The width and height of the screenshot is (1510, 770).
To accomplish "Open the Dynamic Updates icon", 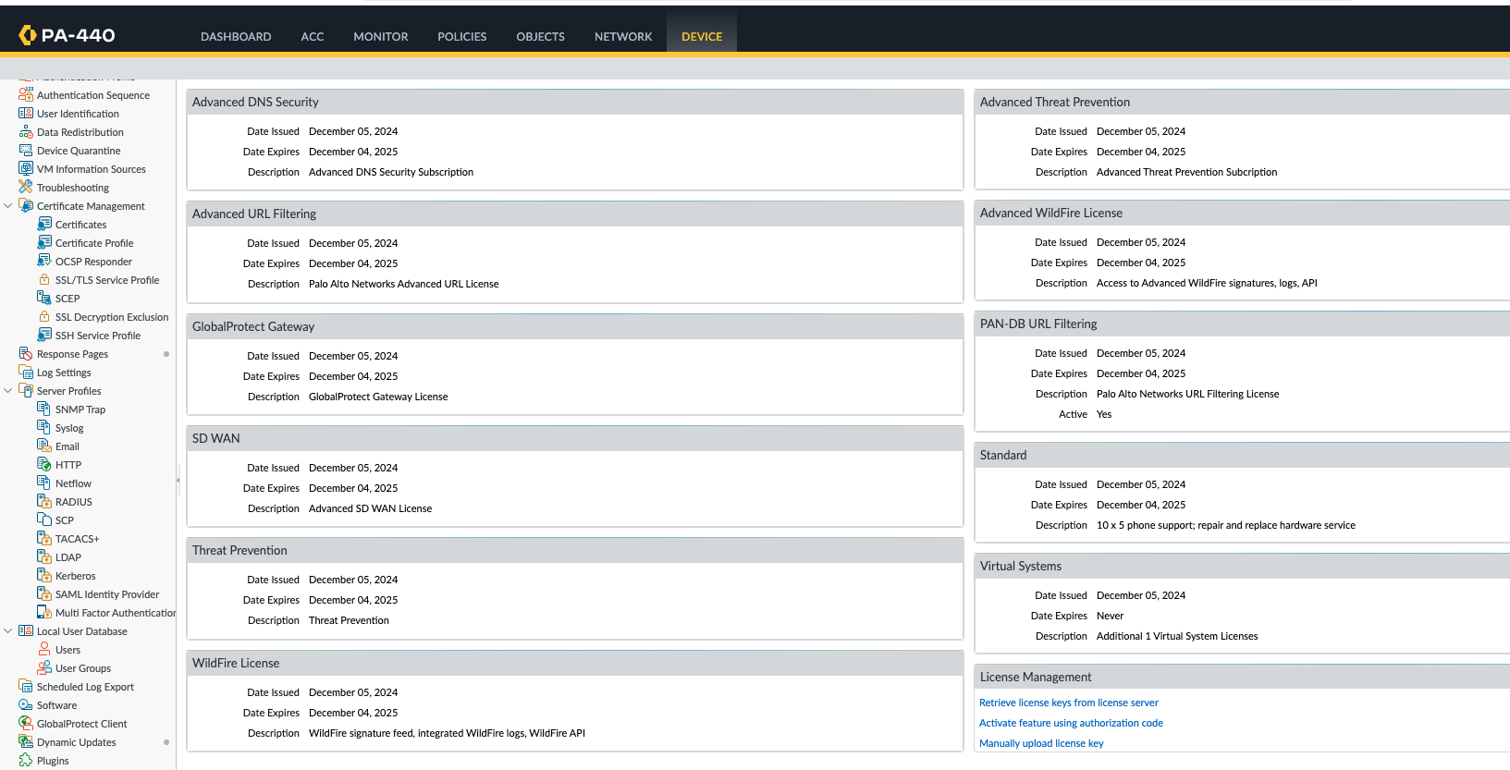I will 26,742.
